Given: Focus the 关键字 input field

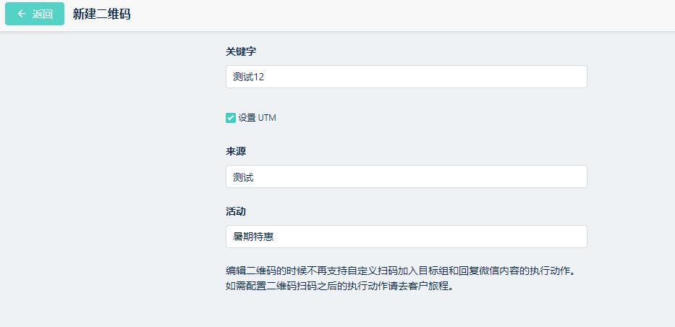Looking at the screenshot, I should coord(406,77).
